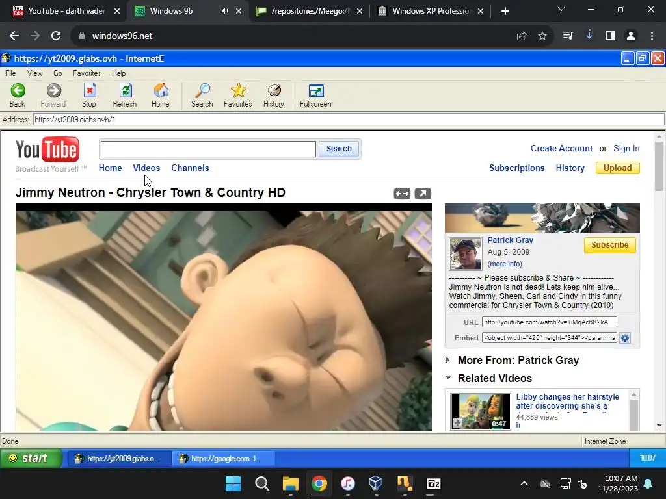Bookmark this page with Chrome star
The image size is (666, 499).
(x=542, y=36)
